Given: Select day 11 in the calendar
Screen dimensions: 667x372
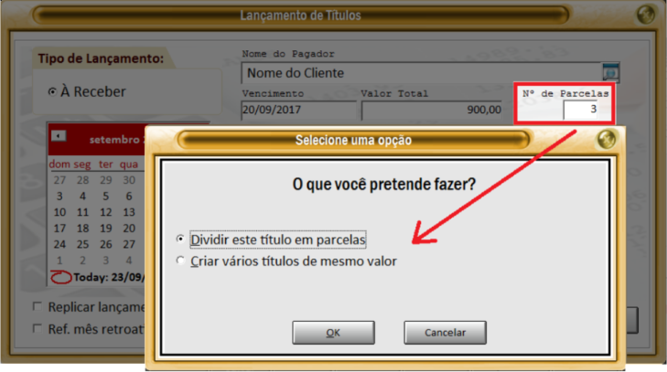Looking at the screenshot, I should (82, 212).
